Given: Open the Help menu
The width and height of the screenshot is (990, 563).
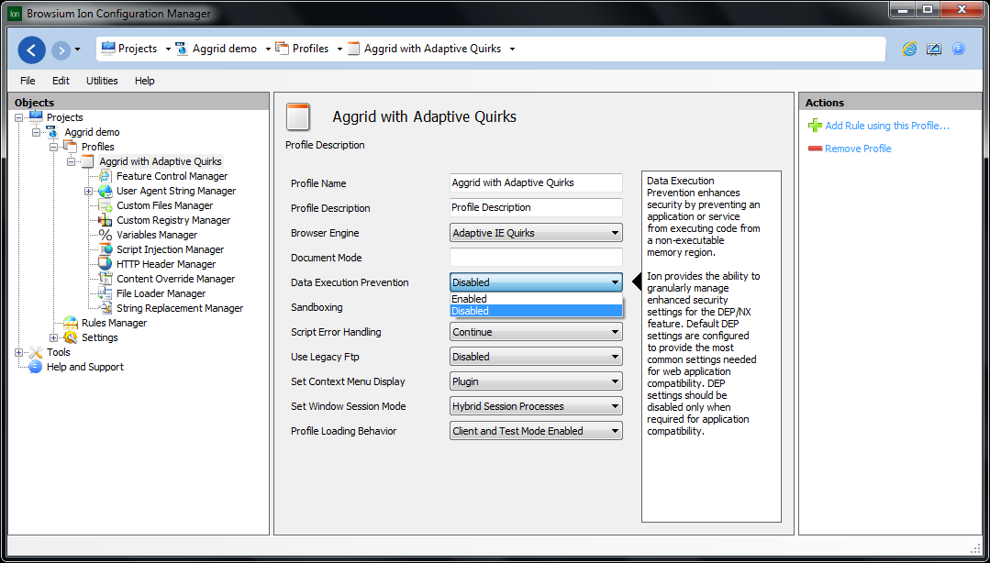Looking at the screenshot, I should [x=145, y=81].
